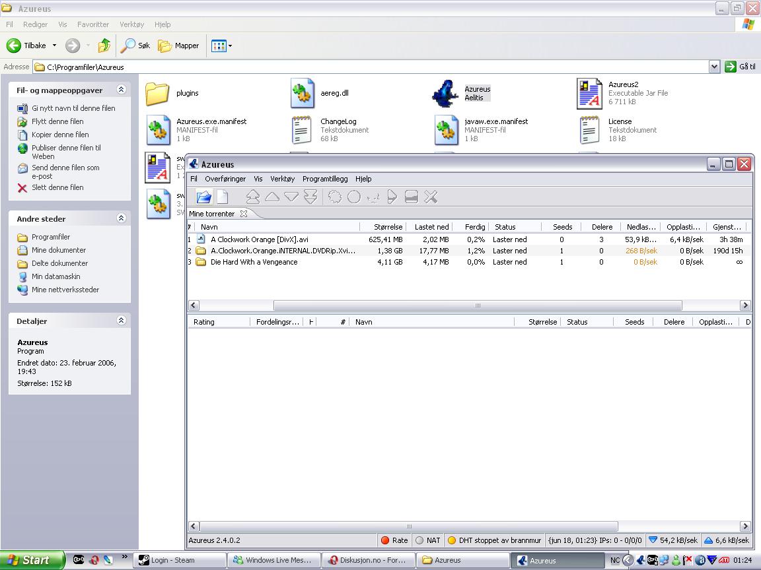Image resolution: width=761 pixels, height=570 pixels.
Task: Click the upper torrent list horizontal scrollbar thumb
Action: click(x=478, y=305)
